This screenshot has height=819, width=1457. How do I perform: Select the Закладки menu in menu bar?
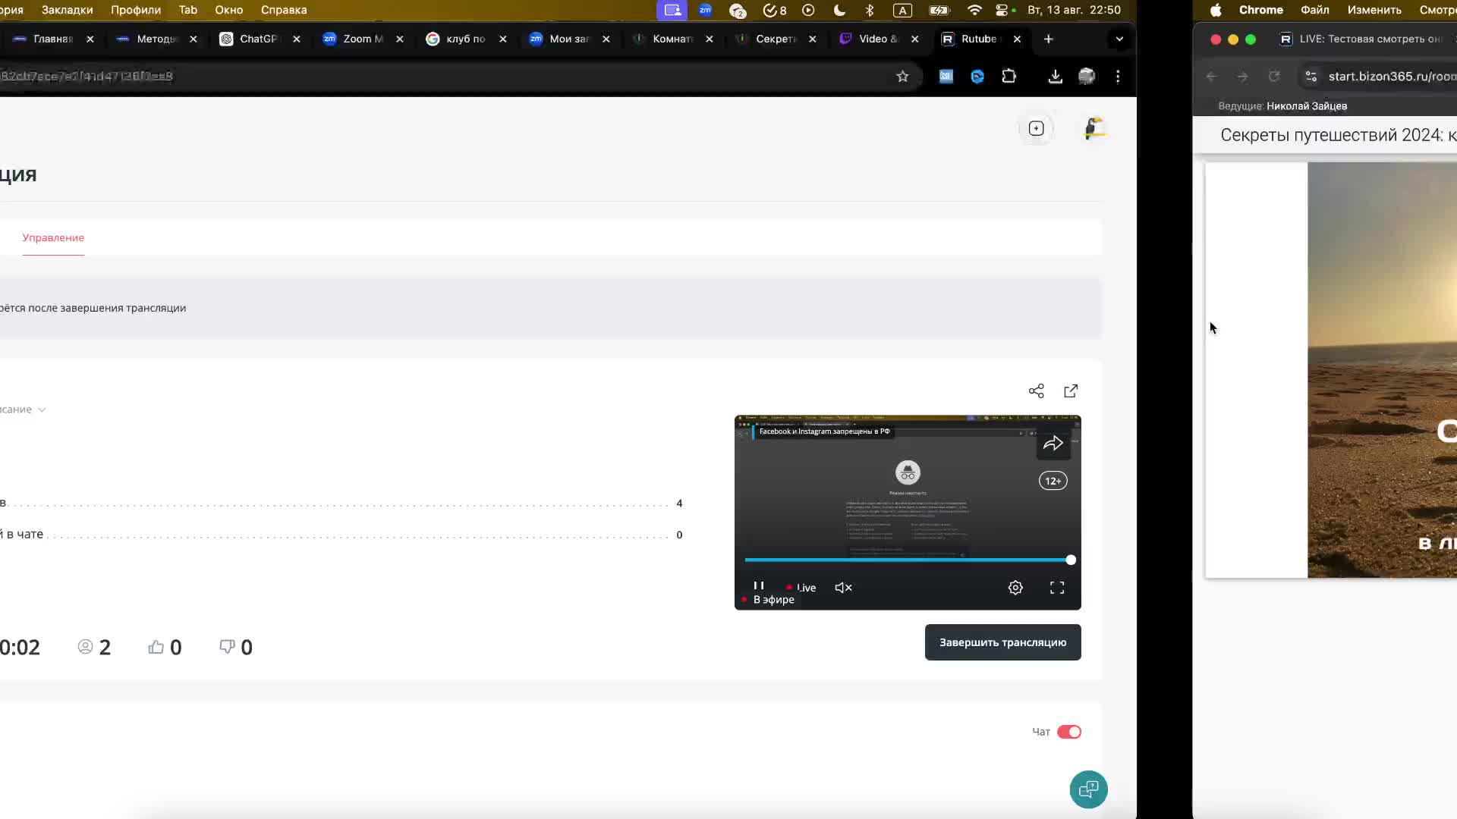[x=67, y=10]
